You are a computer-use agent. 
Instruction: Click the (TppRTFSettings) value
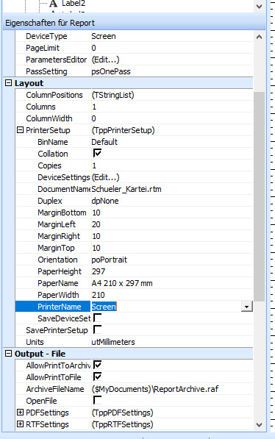122,424
